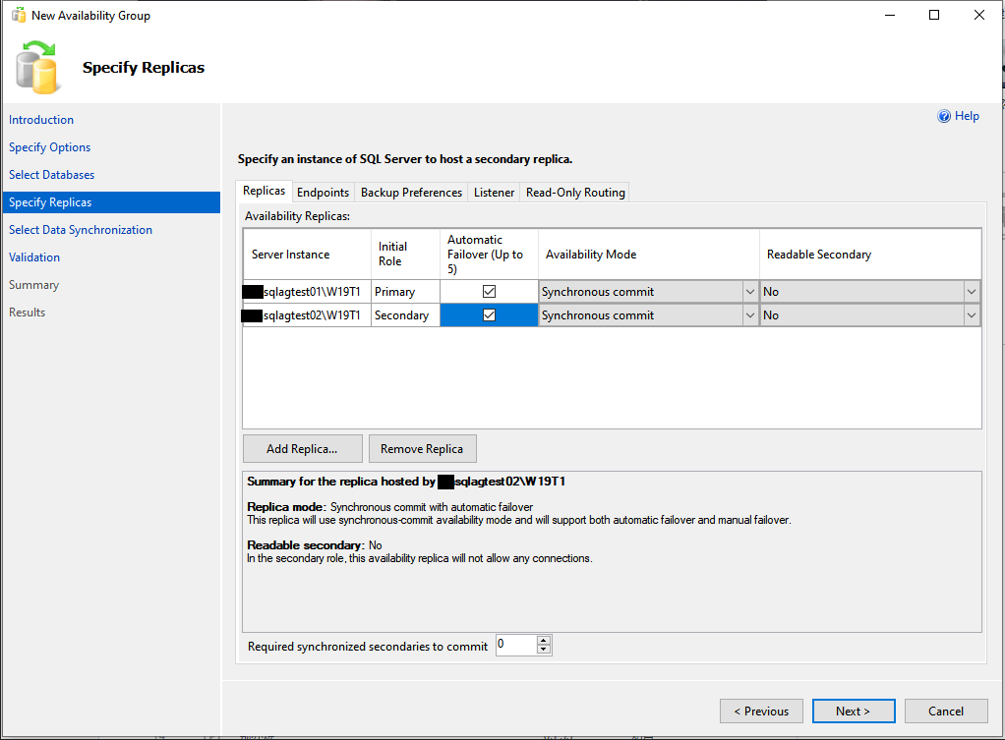
Task: Click the Availability Group wizard title bar icon
Action: [x=18, y=16]
